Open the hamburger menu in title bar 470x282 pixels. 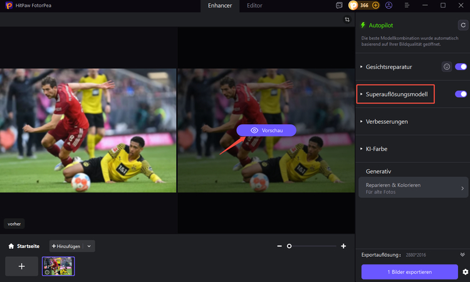click(x=407, y=6)
